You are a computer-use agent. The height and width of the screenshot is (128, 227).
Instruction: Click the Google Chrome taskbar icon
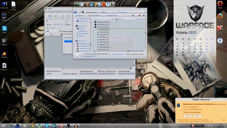tap(32, 126)
